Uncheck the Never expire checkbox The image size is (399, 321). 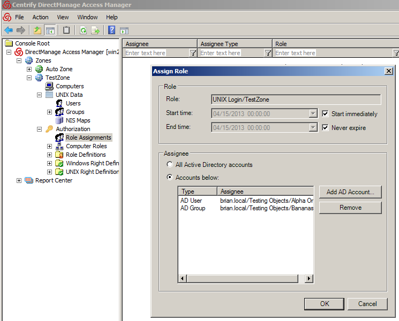click(325, 127)
